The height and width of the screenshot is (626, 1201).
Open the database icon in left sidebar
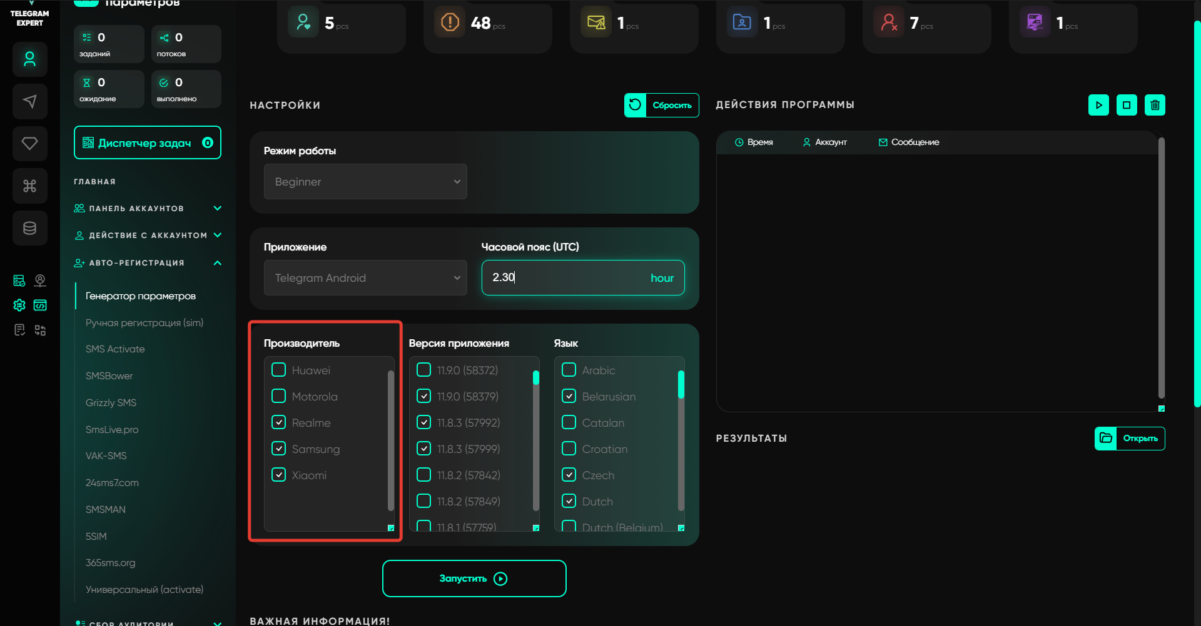pyautogui.click(x=29, y=228)
